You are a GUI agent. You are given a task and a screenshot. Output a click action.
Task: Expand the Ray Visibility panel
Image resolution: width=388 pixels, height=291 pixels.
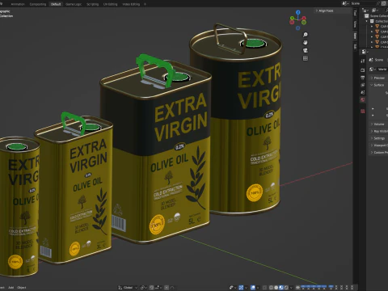[x=379, y=131]
